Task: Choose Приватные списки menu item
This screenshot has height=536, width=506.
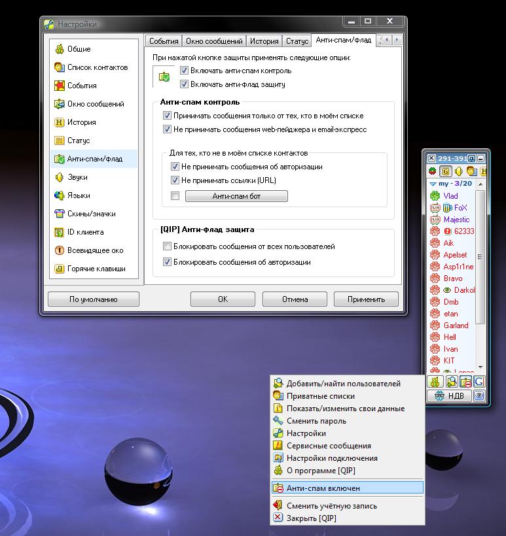Action: 348,396
